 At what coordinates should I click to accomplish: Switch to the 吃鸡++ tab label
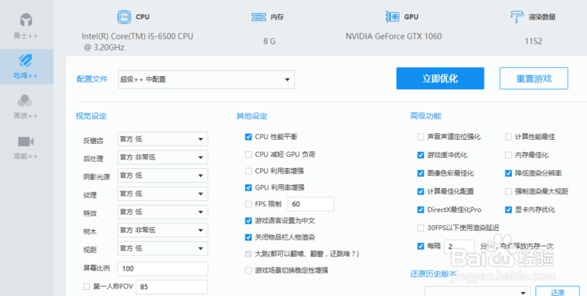coord(26,76)
